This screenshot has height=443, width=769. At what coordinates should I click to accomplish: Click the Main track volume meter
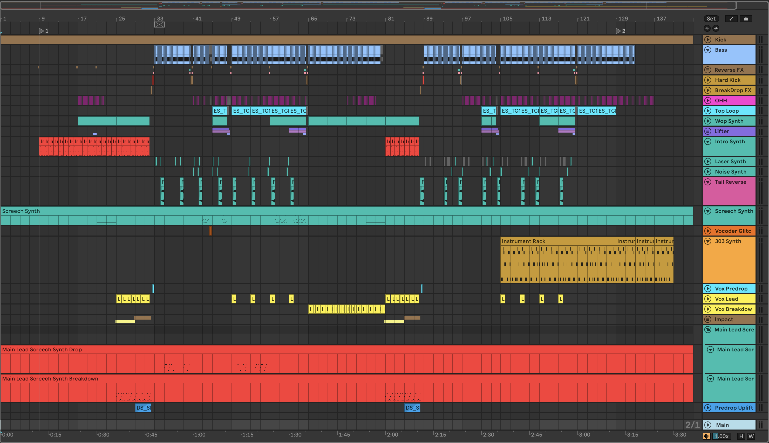760,425
